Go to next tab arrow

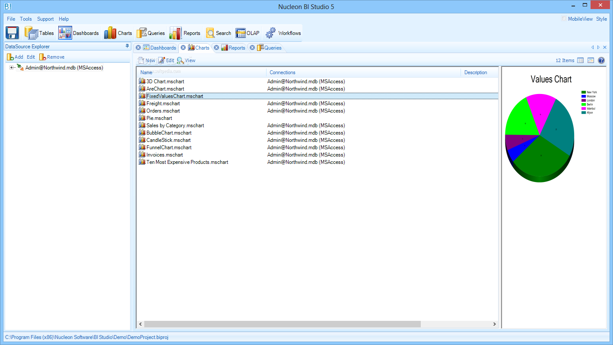pos(598,47)
